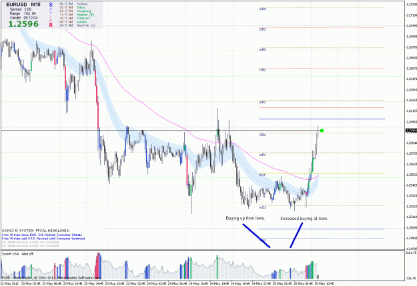417x286 pixels.
Task: Click the UoM Consumer Sentiment news headline
Action: click(43, 239)
